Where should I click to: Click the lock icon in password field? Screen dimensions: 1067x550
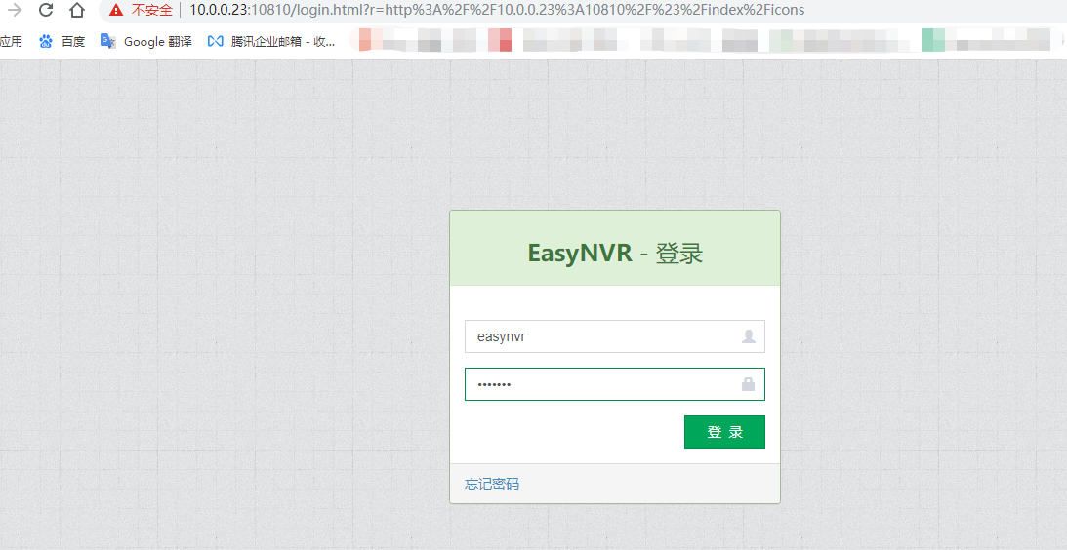[748, 384]
